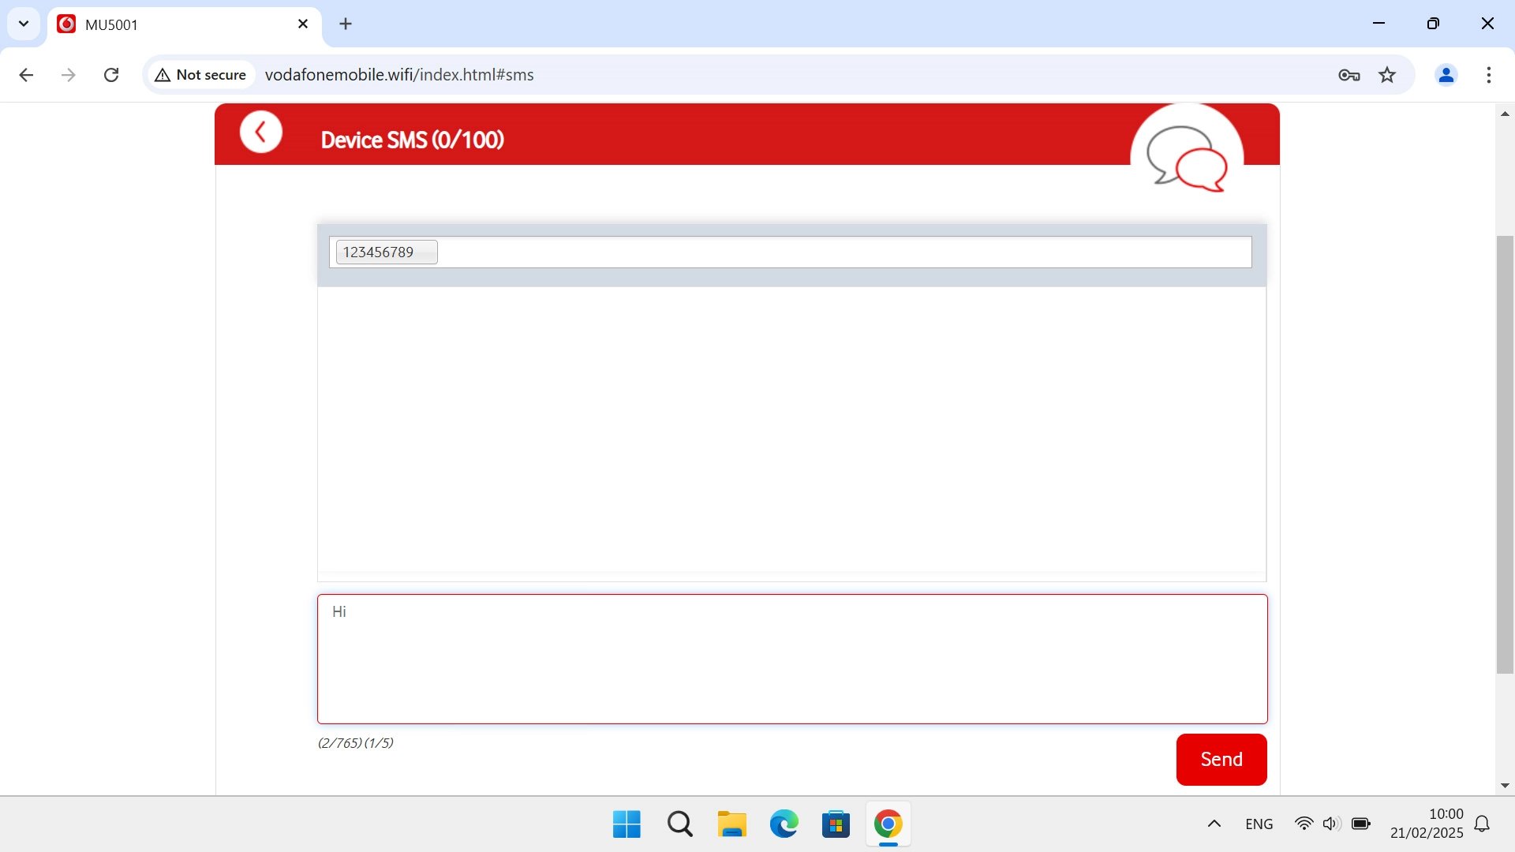
Task: Click the Wi-Fi status icon in system tray
Action: [x=1305, y=824]
